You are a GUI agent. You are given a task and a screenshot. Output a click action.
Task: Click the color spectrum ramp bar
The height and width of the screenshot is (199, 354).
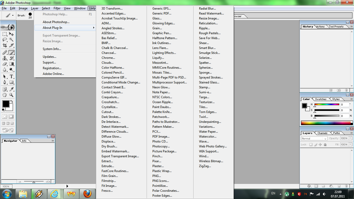[327, 123]
